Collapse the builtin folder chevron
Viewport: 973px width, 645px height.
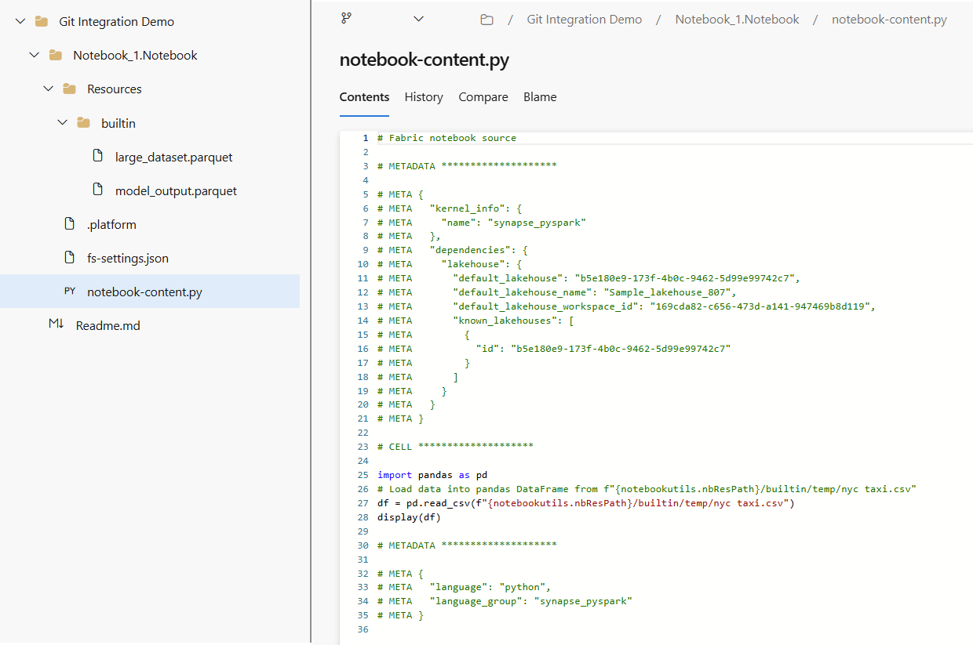click(x=63, y=123)
